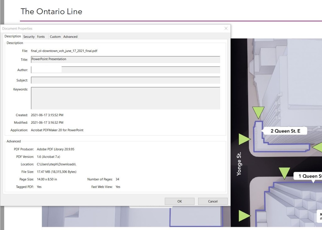Click the green right-pointing arrow left of 2 Queen St. E
The height and width of the screenshot is (230, 322).
[244, 139]
